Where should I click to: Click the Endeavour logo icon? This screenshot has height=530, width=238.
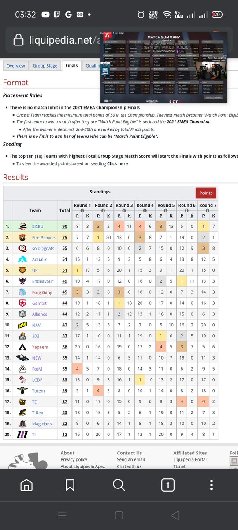[23, 281]
